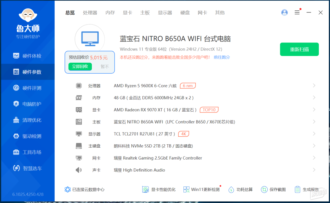
Task: Select 硬件参数 sidebar item
Action: coord(28,72)
